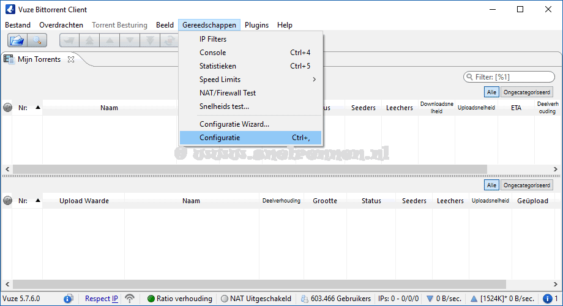Click the green Ratio verhouding status indicator
563x306 pixels.
coord(179,299)
